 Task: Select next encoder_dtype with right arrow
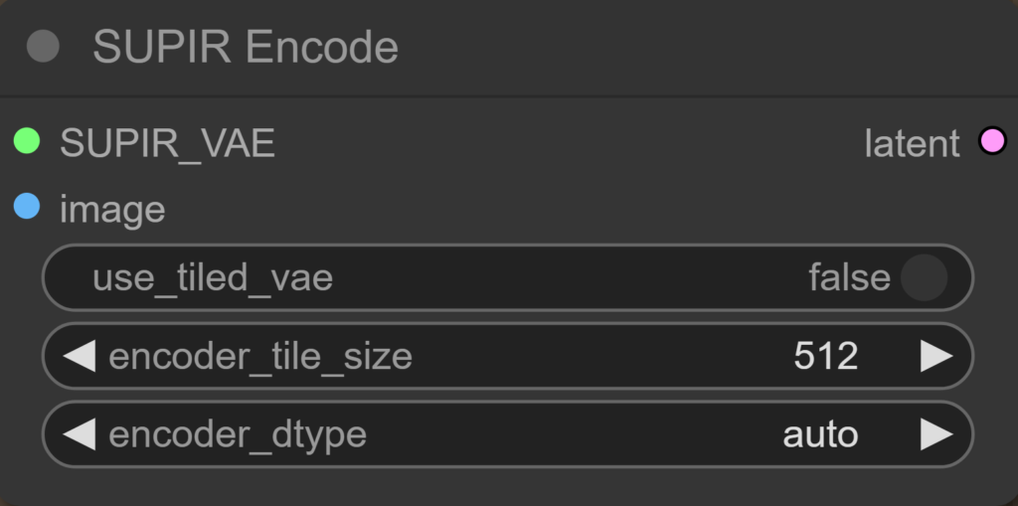click(x=935, y=434)
